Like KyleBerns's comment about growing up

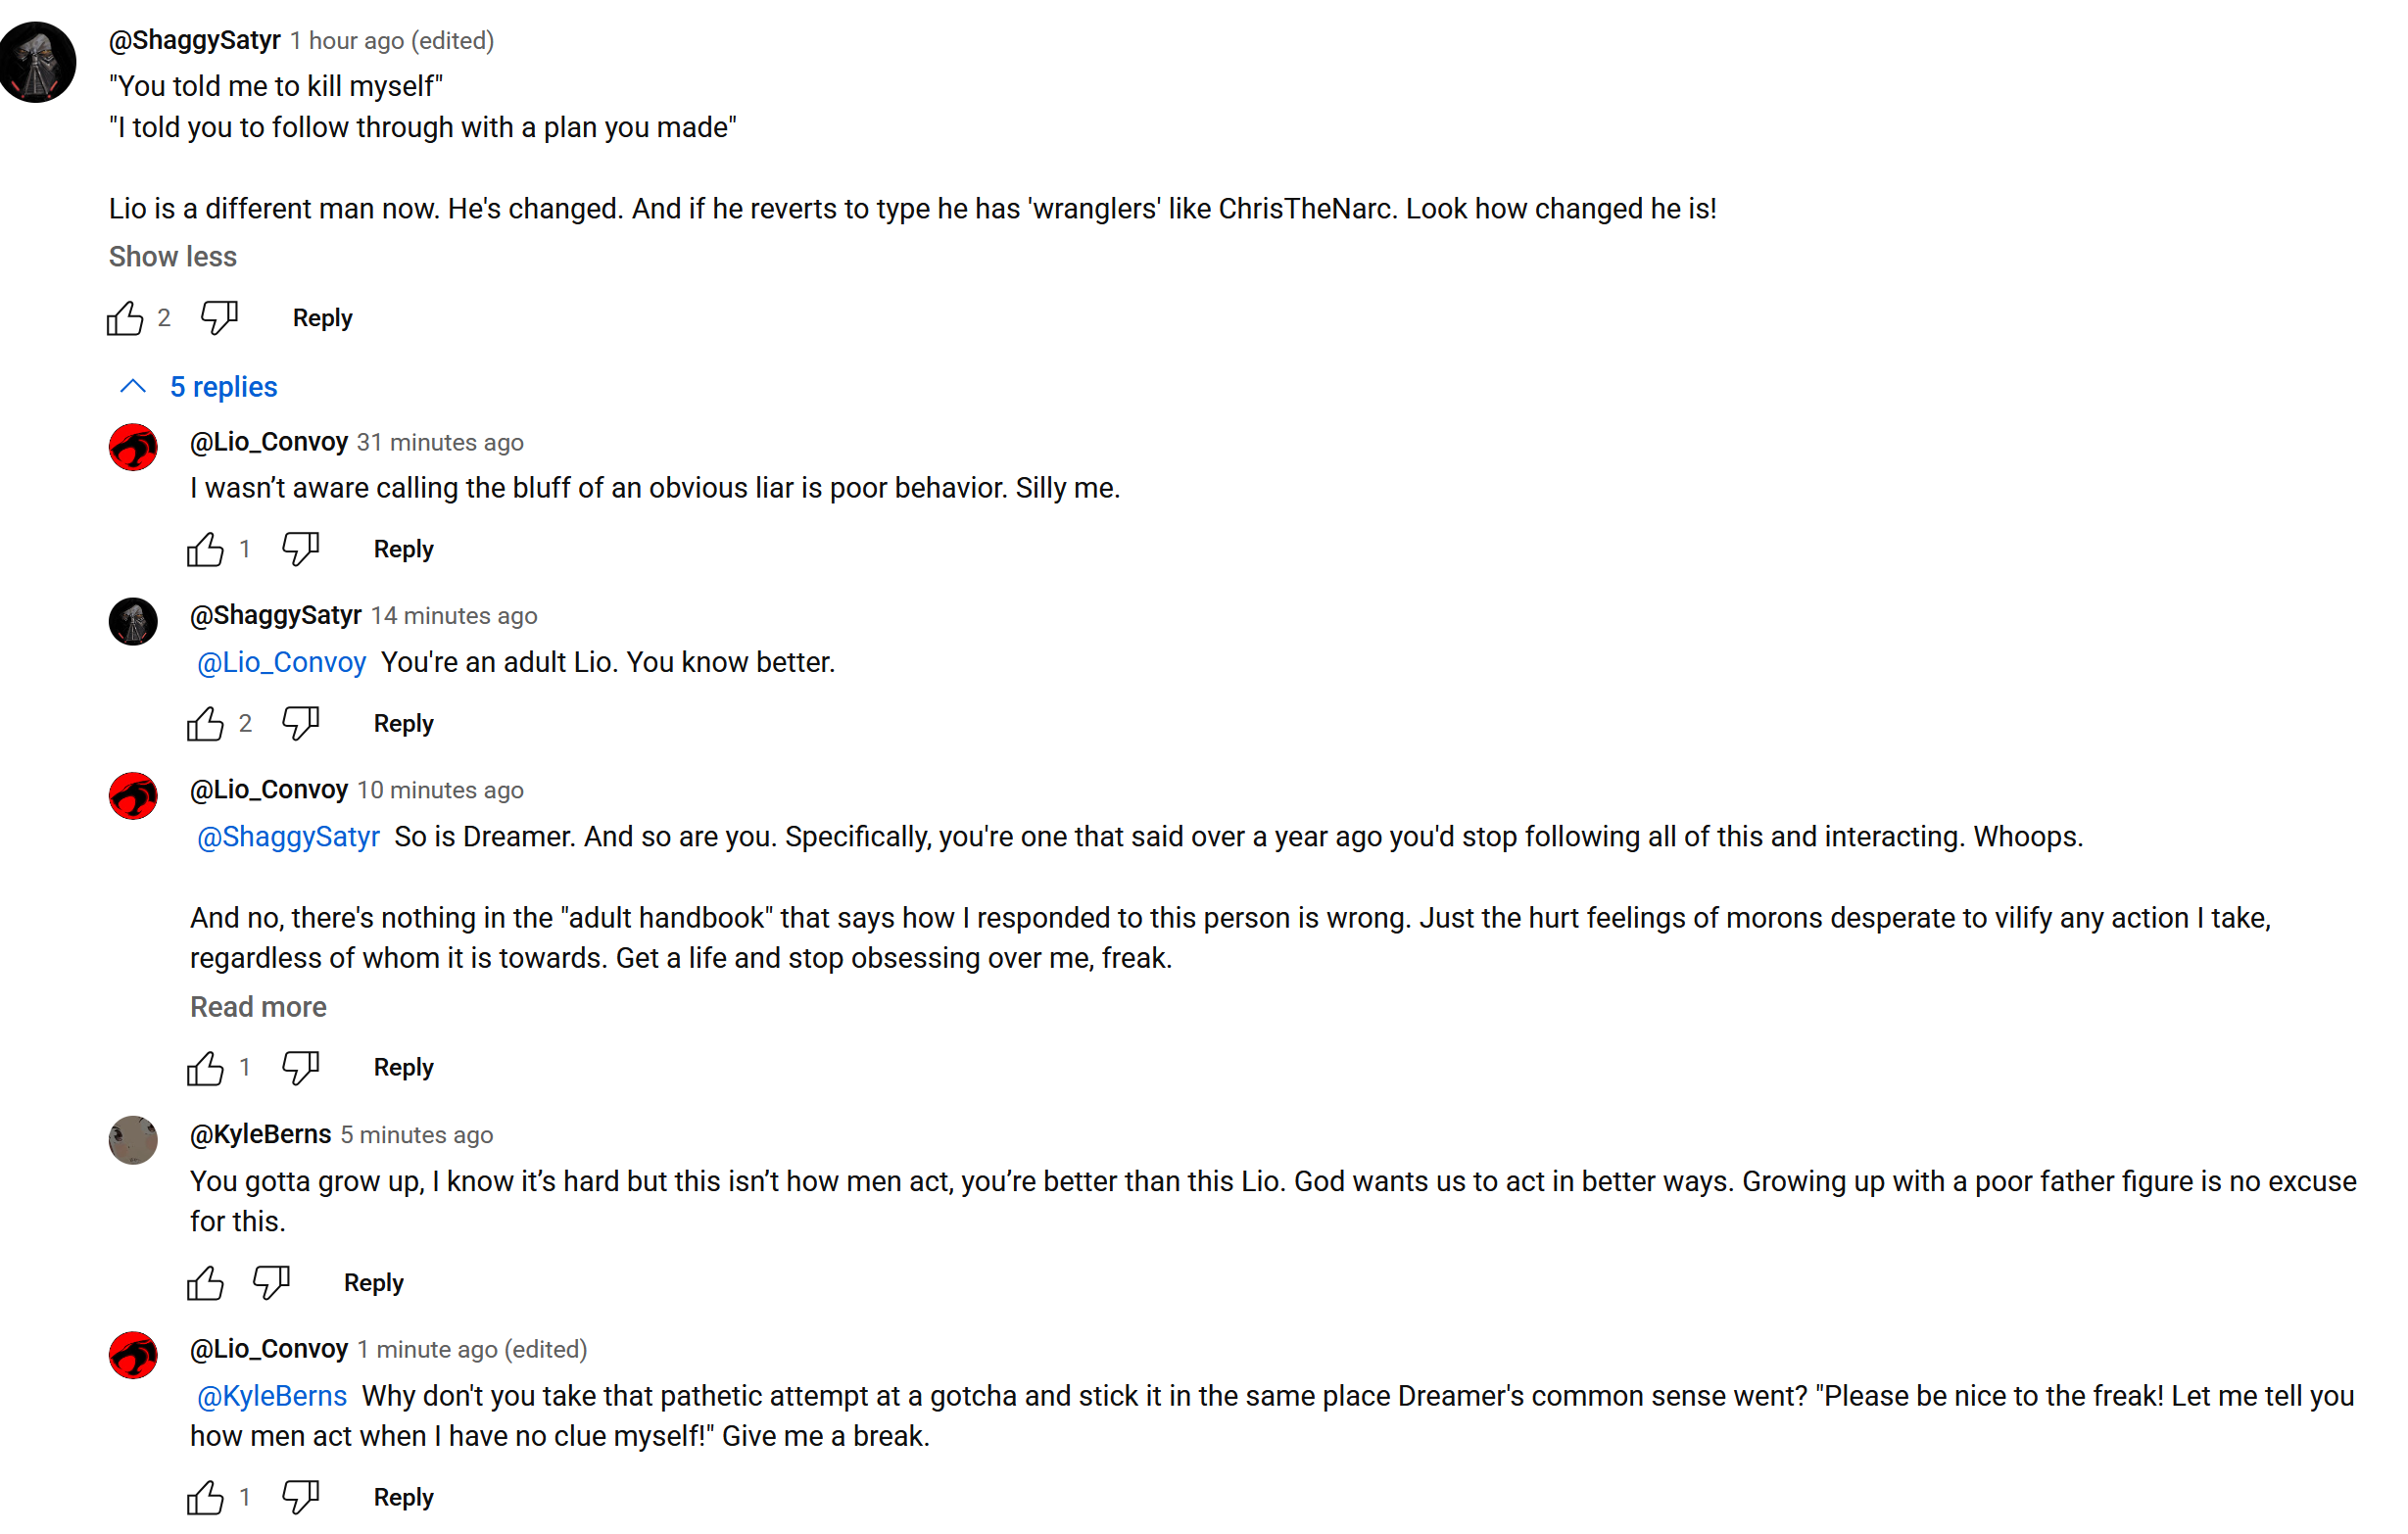[206, 1282]
